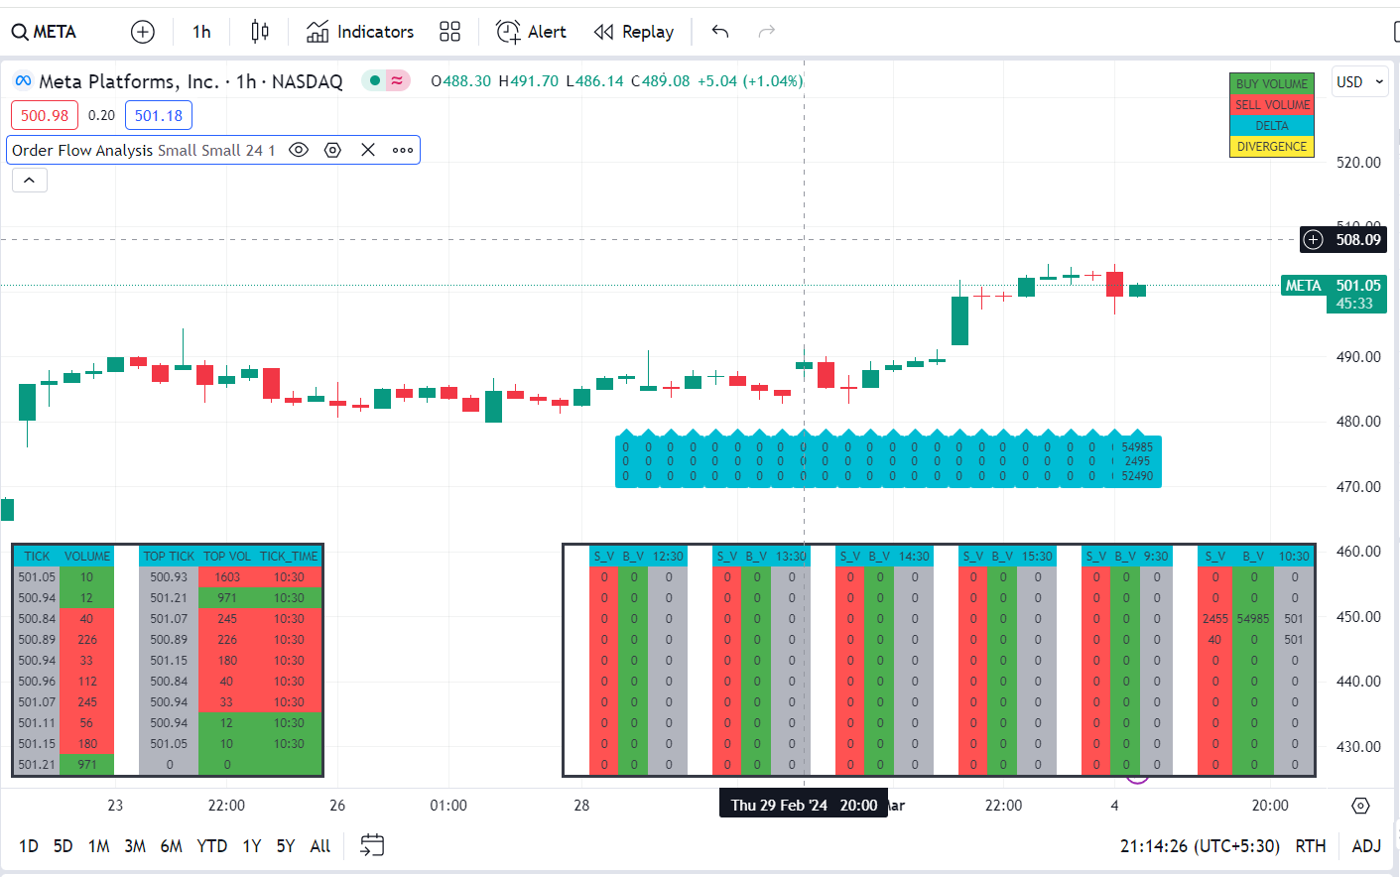Click the BUY VOLUME legend swatch
1400x877 pixels.
point(1272,83)
